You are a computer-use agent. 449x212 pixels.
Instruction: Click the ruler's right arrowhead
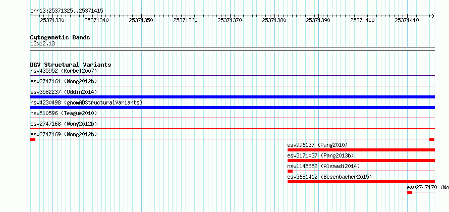pyautogui.click(x=433, y=16)
